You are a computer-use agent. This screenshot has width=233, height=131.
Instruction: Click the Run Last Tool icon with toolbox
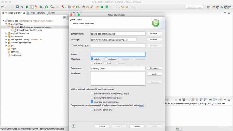[x=52, y=7]
